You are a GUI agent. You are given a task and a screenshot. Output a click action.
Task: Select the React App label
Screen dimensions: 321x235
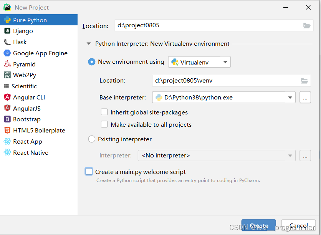point(28,141)
